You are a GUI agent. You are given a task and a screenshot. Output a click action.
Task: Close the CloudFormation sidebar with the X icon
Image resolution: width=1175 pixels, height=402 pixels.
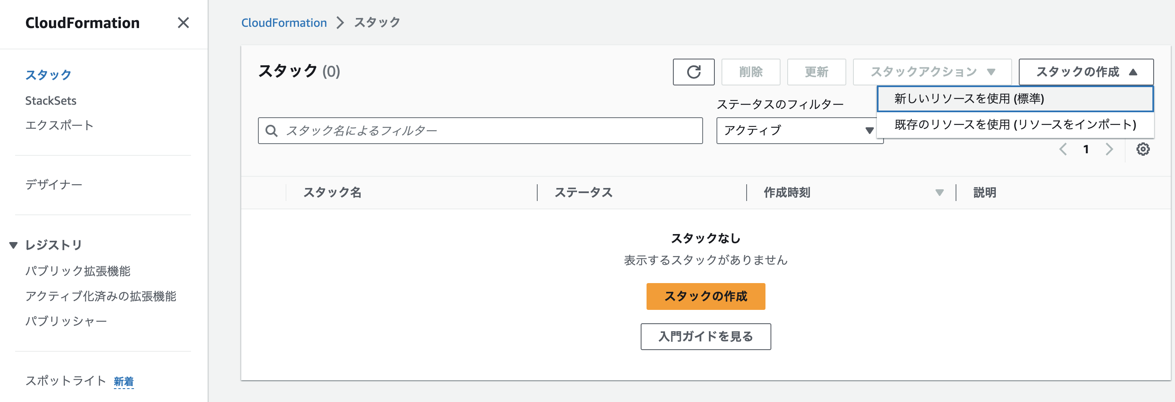click(184, 22)
